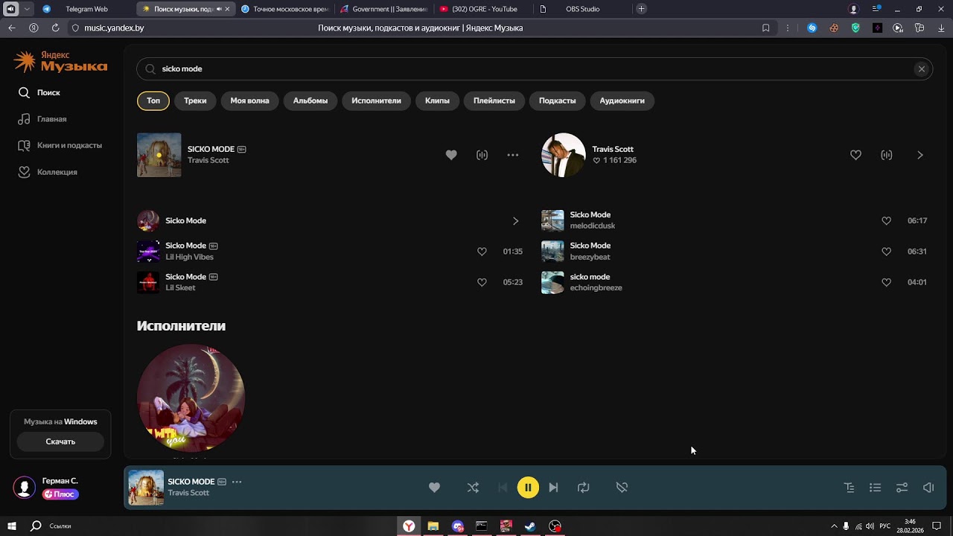Open the Lil High Vibes artist link
The image size is (953, 536).
click(x=189, y=257)
